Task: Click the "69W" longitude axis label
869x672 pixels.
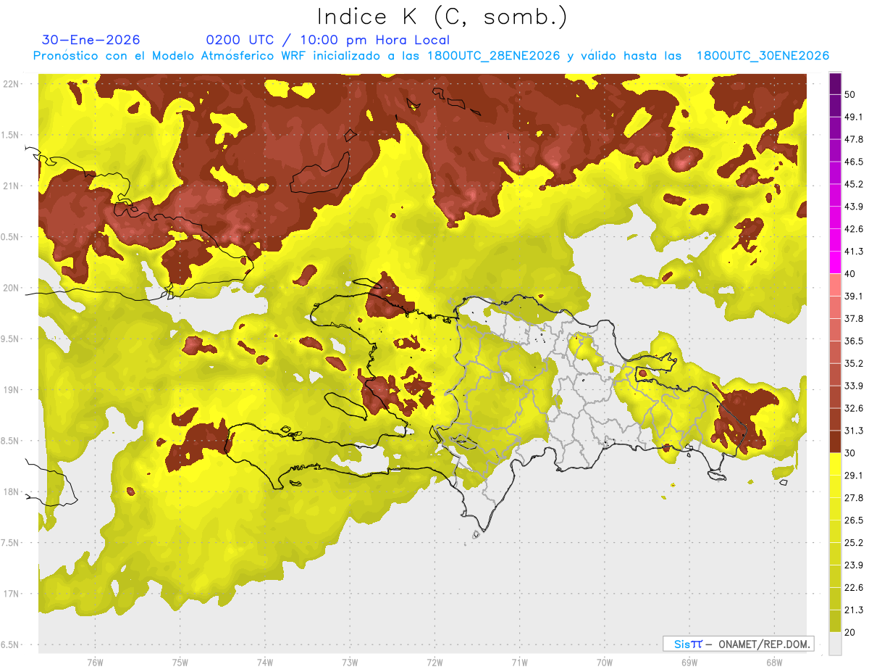Action: pyautogui.click(x=689, y=663)
